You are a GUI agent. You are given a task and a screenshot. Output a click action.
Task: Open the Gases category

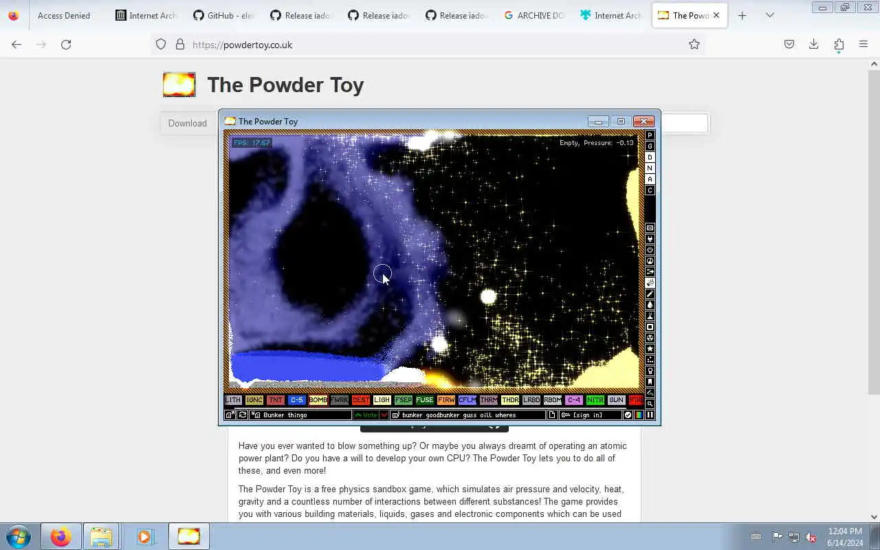click(x=650, y=294)
